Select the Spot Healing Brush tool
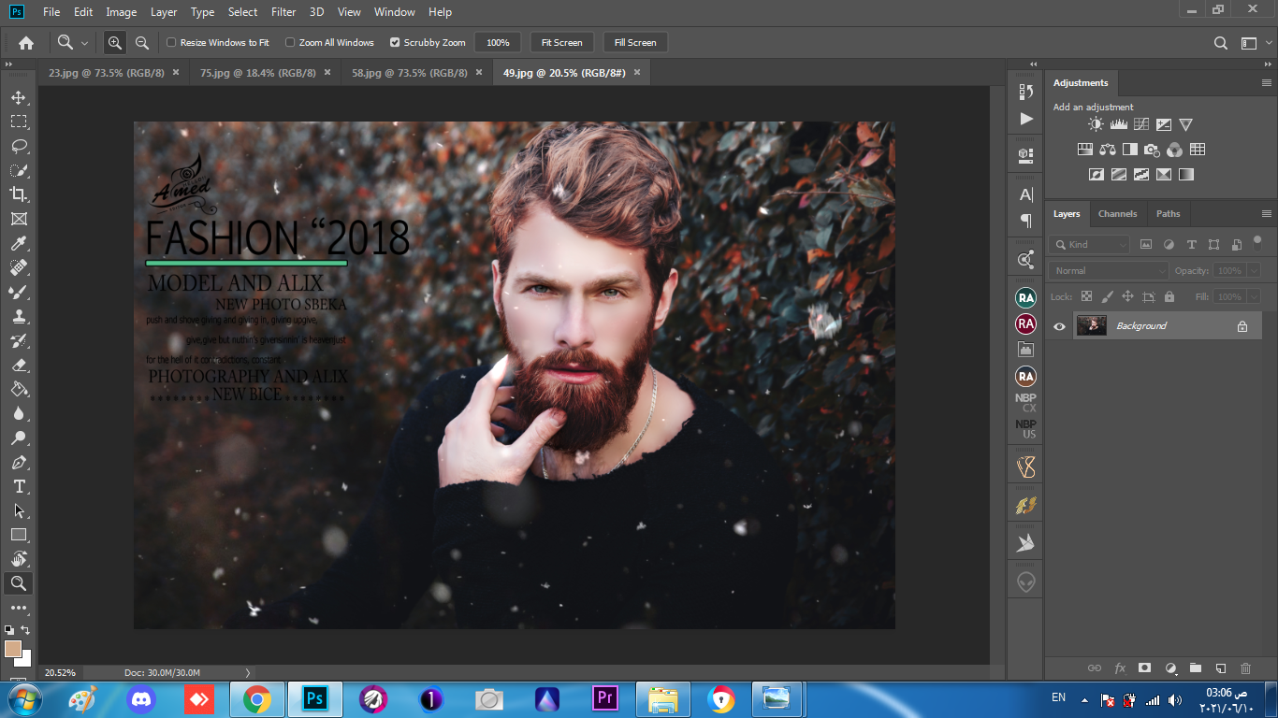 [19, 267]
